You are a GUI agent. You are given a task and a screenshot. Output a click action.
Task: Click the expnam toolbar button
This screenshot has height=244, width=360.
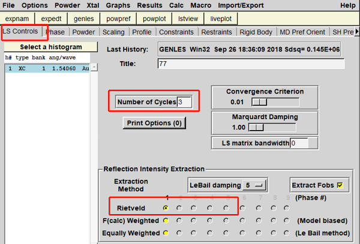click(x=17, y=19)
